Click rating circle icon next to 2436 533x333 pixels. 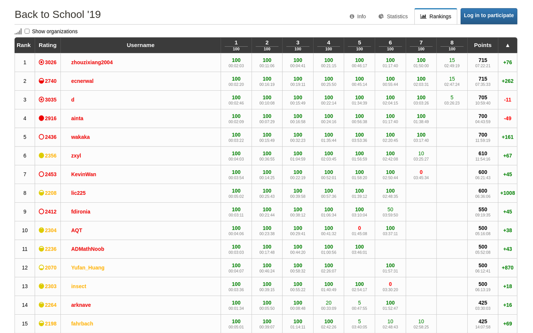coord(41,137)
